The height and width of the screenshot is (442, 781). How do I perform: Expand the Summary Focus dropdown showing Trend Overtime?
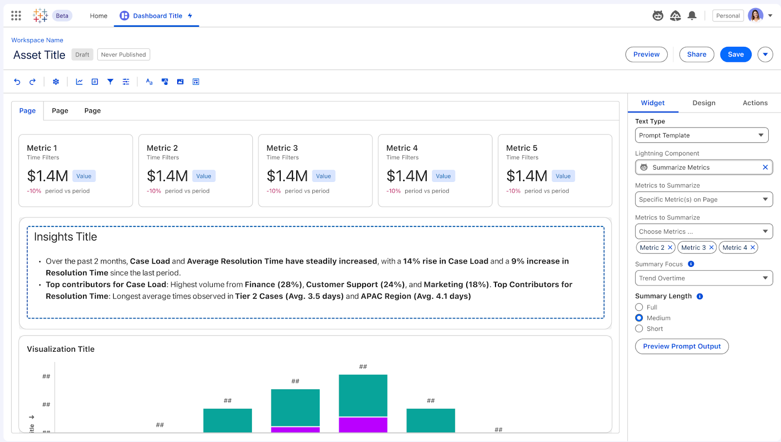click(703, 278)
